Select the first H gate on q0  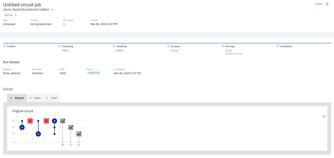(x=30, y=121)
